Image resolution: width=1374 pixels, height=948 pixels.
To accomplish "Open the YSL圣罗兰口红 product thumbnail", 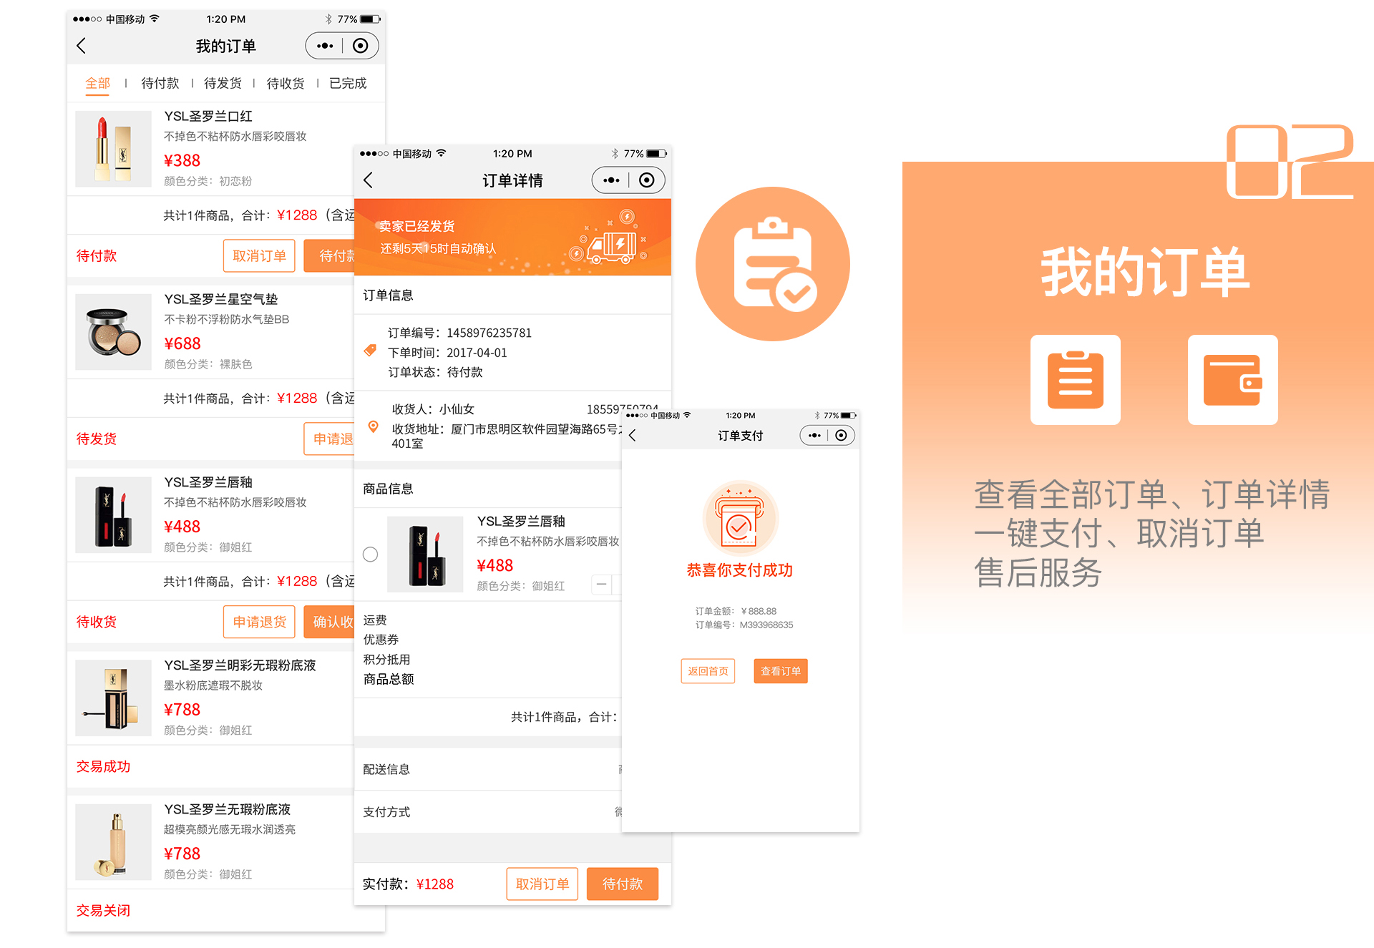I will click(x=114, y=149).
